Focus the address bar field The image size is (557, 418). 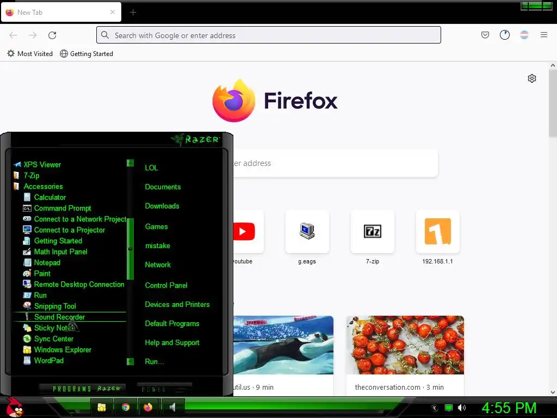[x=269, y=35]
